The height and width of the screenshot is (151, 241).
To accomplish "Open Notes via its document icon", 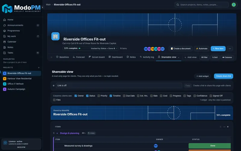I will click(5, 47).
